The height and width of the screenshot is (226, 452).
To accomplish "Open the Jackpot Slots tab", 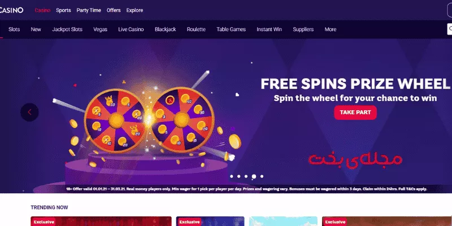I will coord(67,29).
